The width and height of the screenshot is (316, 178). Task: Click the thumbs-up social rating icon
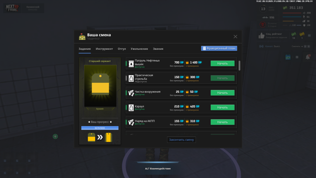coord(261,36)
